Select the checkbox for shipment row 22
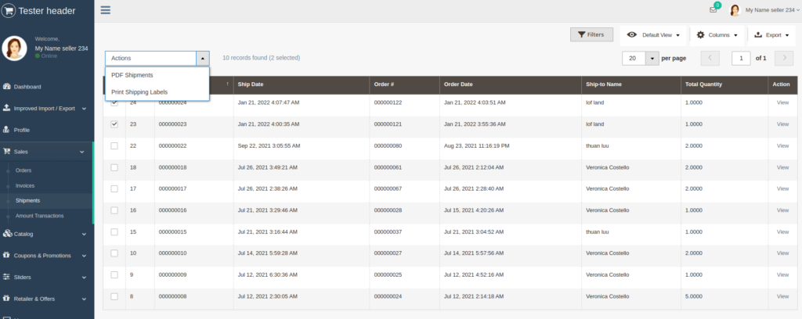This screenshot has width=802, height=319. (x=114, y=145)
